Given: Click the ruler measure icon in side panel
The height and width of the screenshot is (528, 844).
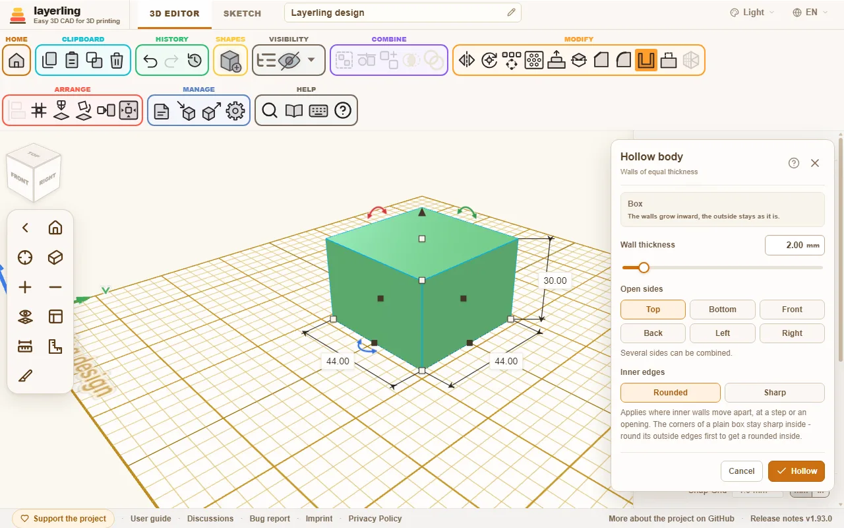Looking at the screenshot, I should point(25,346).
